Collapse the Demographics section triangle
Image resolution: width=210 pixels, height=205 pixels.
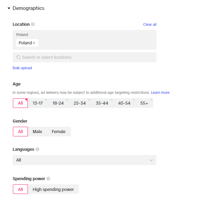coord(9,8)
